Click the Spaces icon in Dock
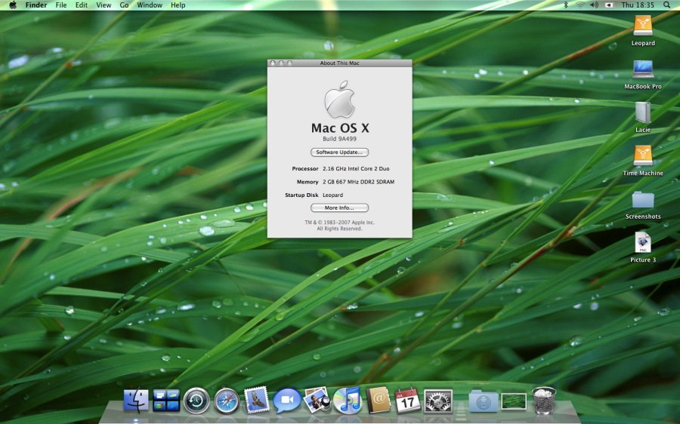The width and height of the screenshot is (680, 424). click(x=166, y=401)
